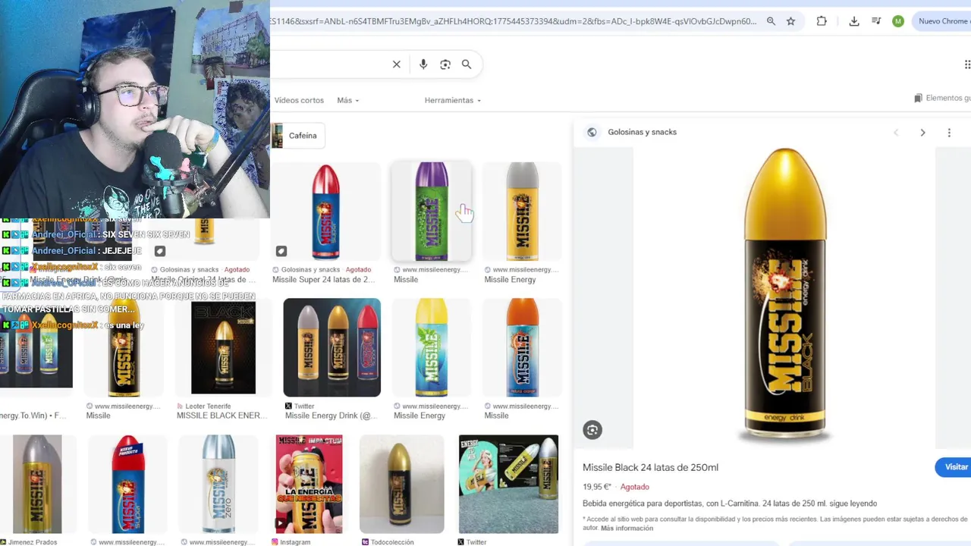Clear the search box with the X icon
This screenshot has height=546, width=971.
[396, 64]
